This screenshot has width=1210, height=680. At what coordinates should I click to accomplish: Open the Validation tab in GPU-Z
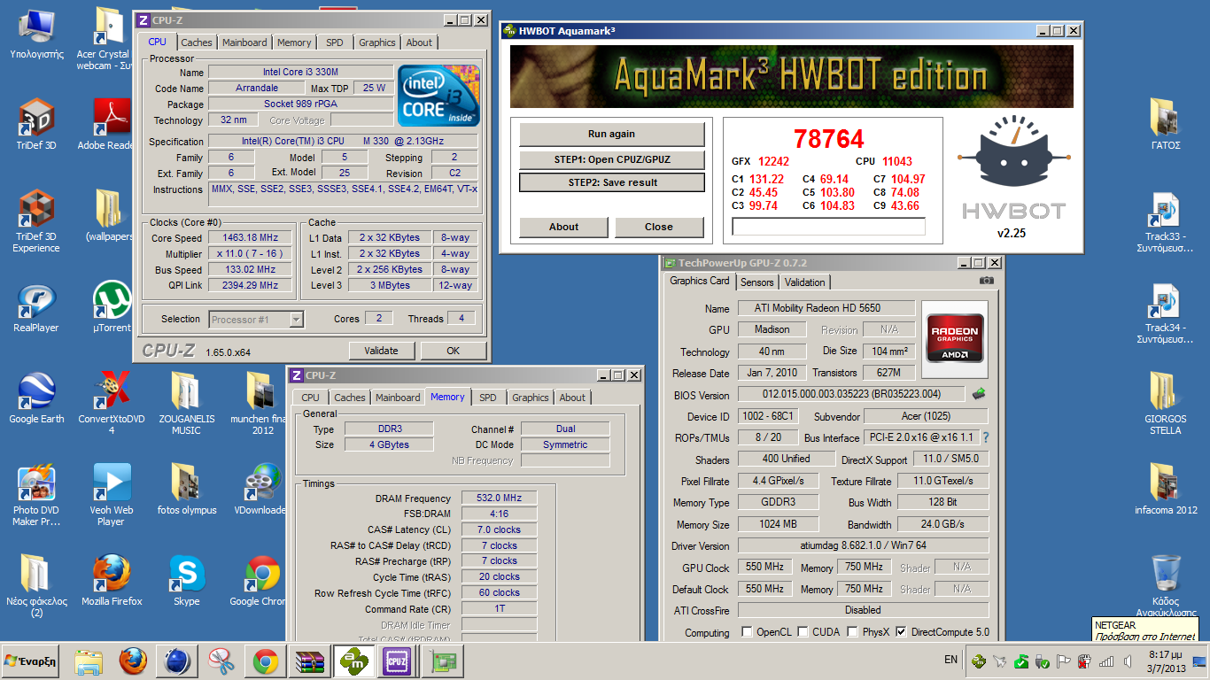(805, 282)
